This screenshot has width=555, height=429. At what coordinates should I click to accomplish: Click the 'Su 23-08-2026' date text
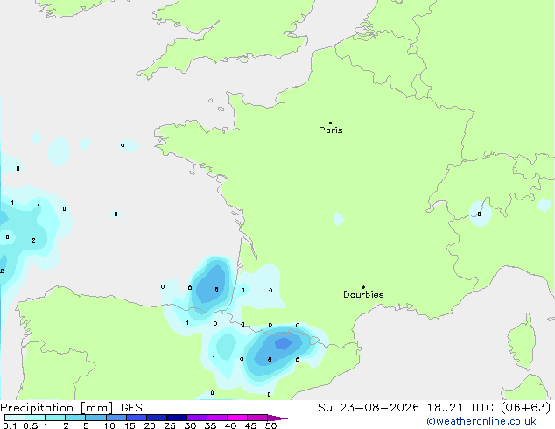click(369, 408)
